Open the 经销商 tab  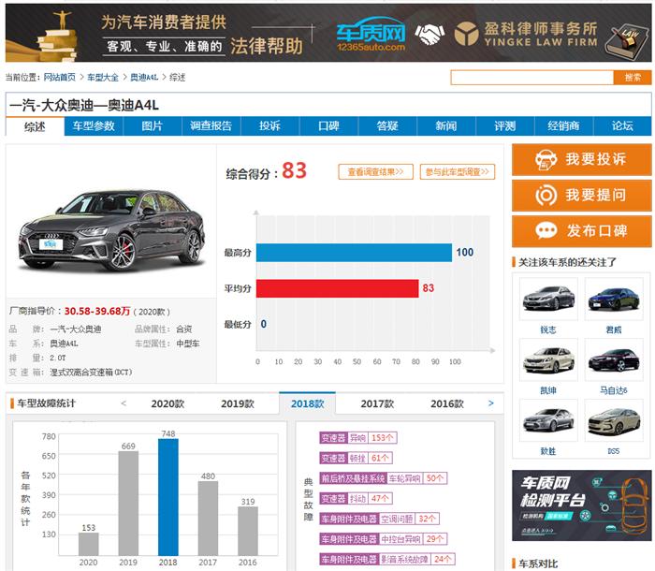(x=563, y=126)
